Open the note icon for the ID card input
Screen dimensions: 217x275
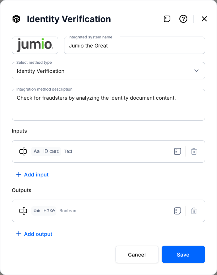coord(177,151)
